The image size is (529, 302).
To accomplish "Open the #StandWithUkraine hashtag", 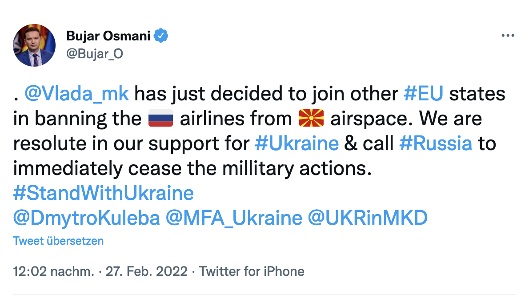I will (x=104, y=194).
